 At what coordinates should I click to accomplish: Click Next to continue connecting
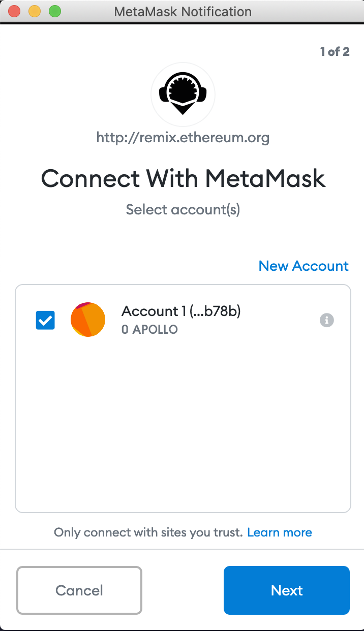point(287,590)
